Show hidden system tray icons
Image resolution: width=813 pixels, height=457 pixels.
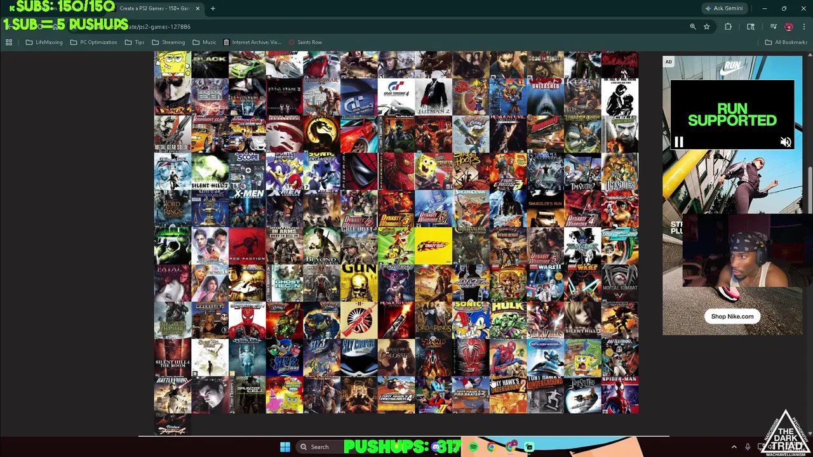pos(734,447)
